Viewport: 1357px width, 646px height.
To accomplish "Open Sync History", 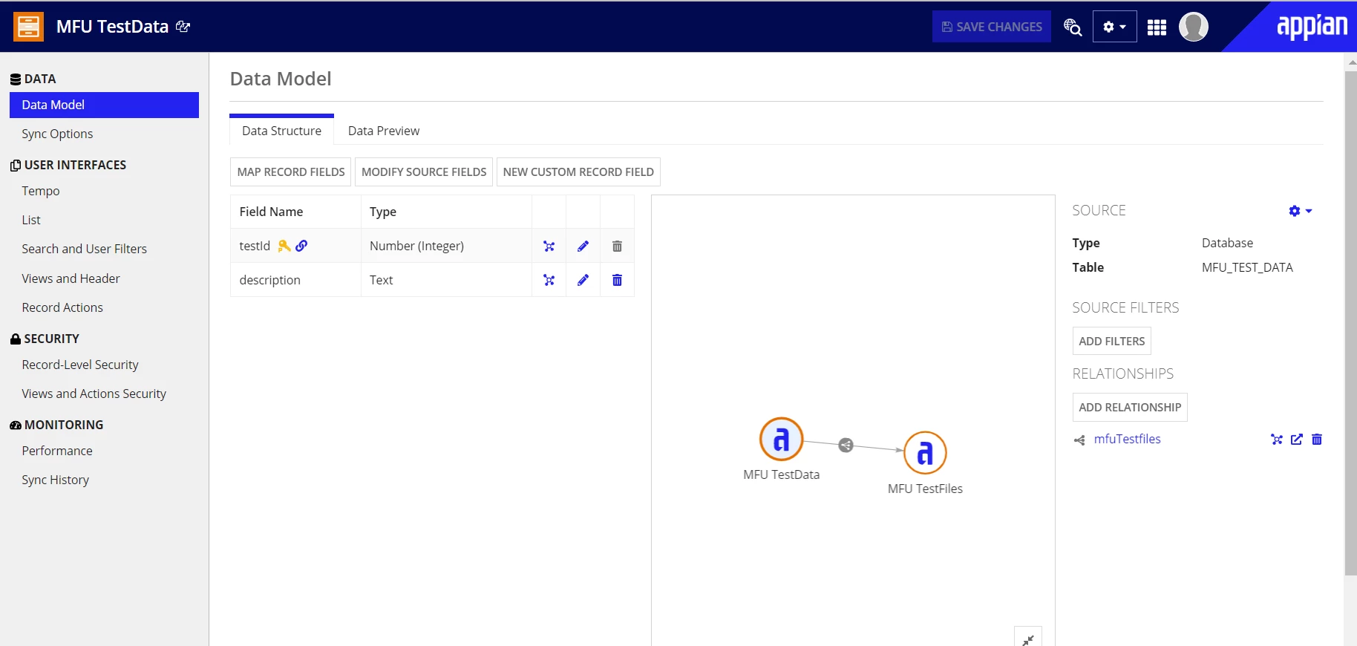I will [56, 480].
